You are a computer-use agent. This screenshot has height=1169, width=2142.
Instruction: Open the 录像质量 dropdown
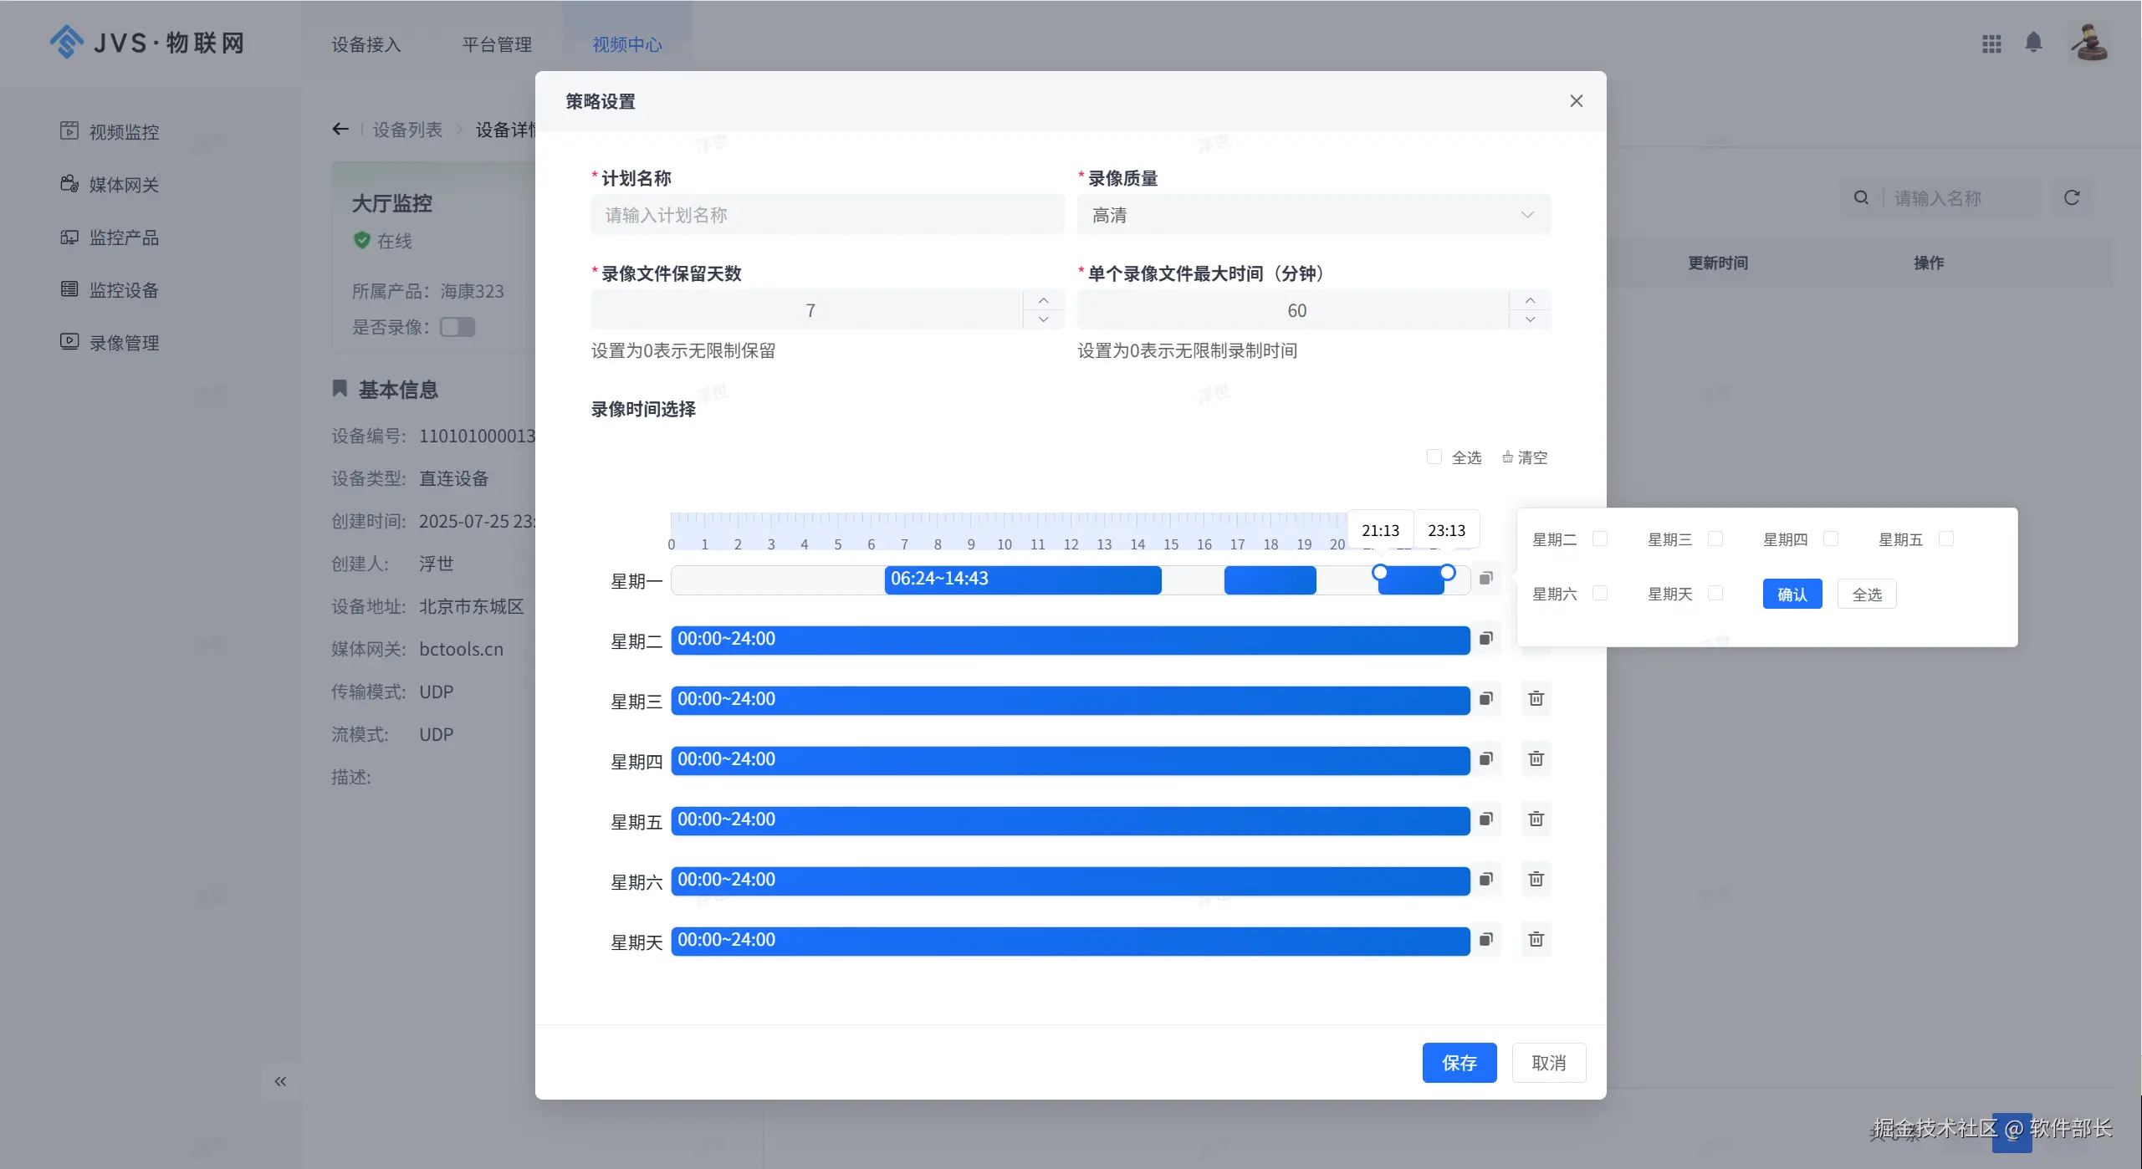click(x=1313, y=215)
